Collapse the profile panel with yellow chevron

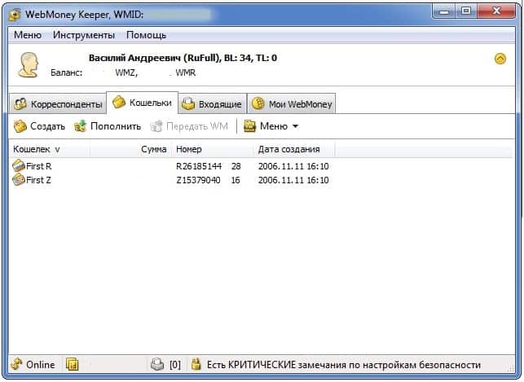point(500,59)
